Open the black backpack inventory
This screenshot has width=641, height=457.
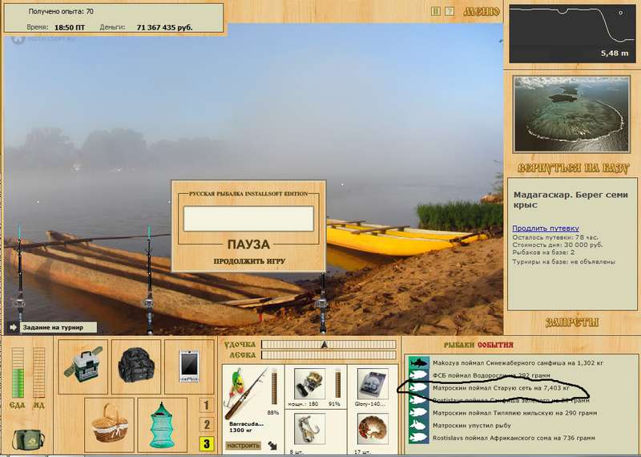[x=136, y=366]
